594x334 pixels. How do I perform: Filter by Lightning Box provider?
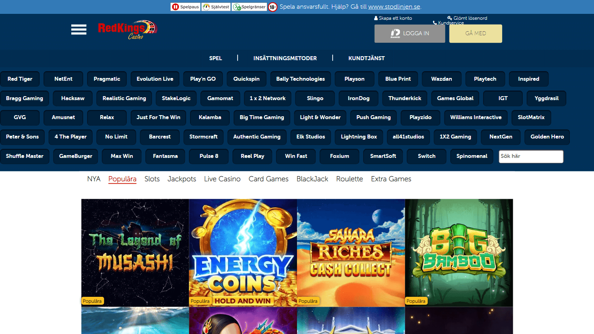359,137
